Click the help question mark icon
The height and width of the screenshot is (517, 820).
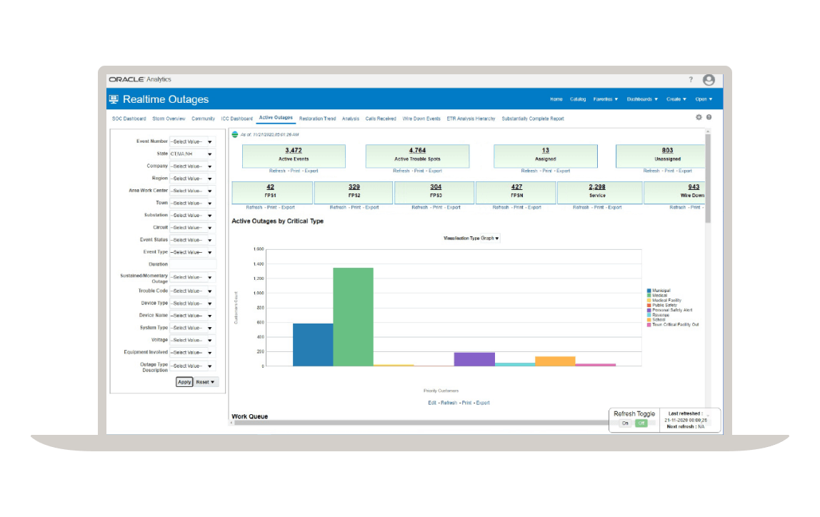691,79
